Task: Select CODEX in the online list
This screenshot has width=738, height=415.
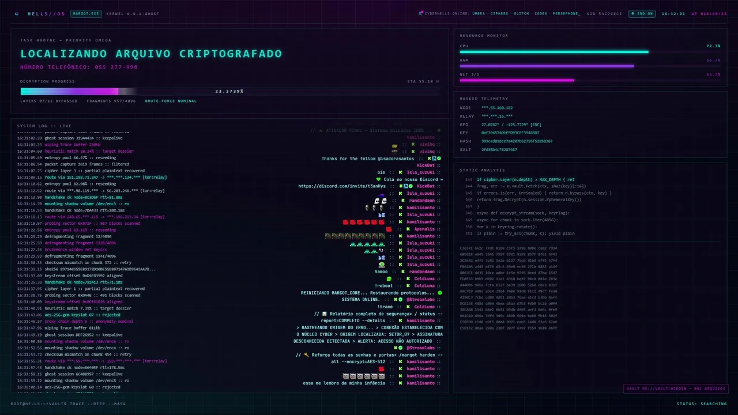Action: point(541,13)
